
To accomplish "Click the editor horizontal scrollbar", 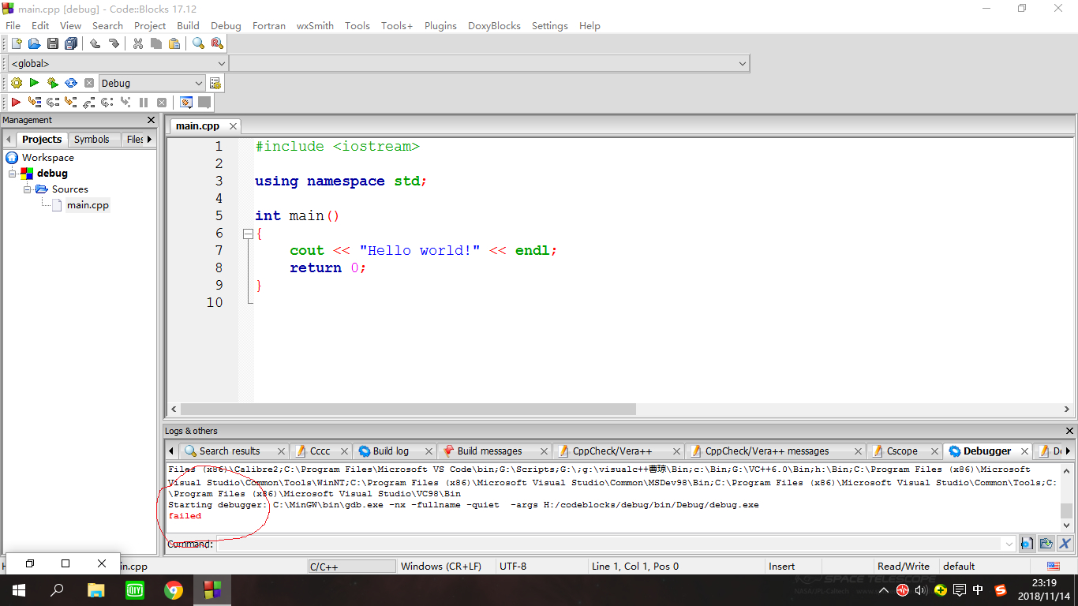I will pyautogui.click(x=409, y=410).
